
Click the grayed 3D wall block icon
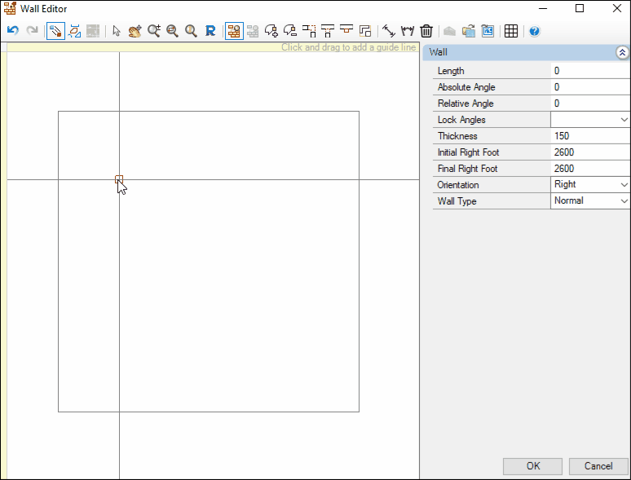(x=449, y=31)
